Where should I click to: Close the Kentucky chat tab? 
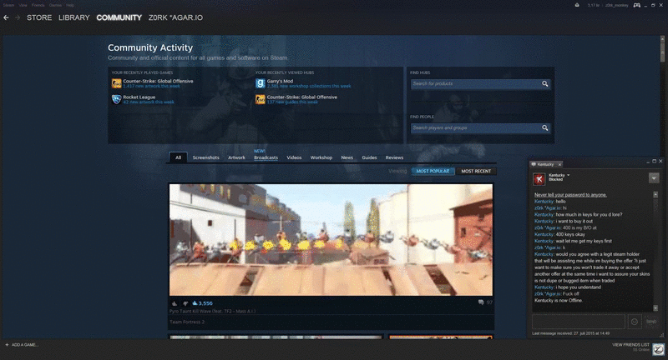point(559,164)
